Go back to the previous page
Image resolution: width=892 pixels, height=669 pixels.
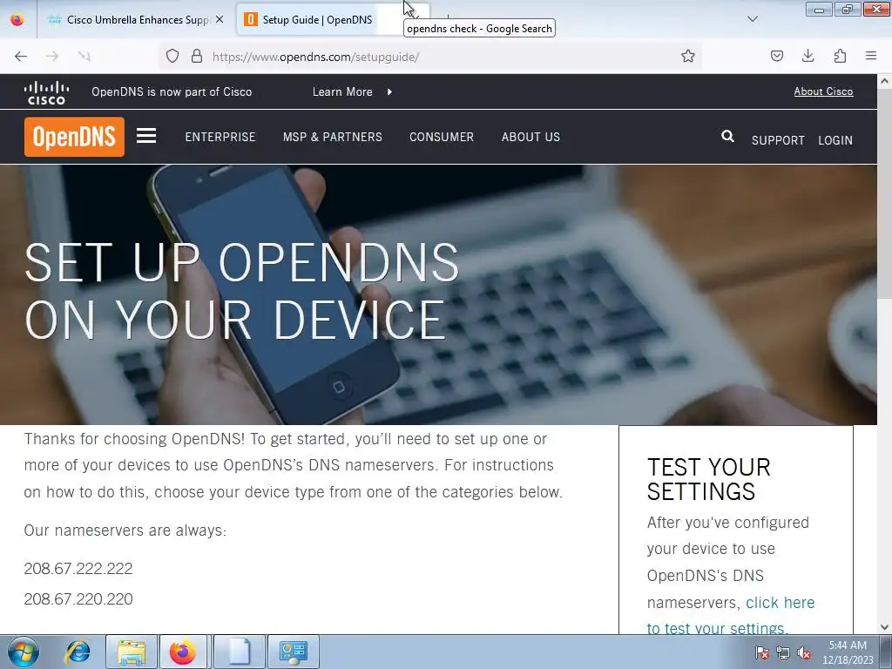click(21, 57)
